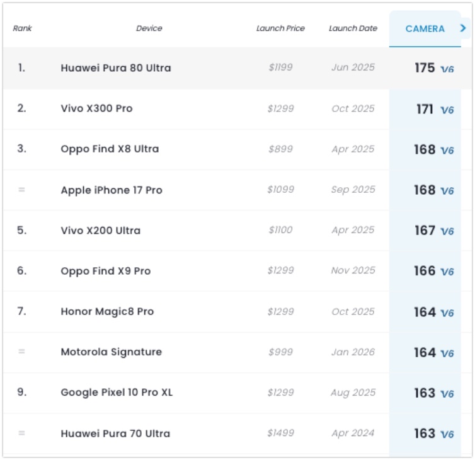475x460 pixels.
Task: Click the V6 badge on Google Pixel 10 Pro XL row
Action: (x=447, y=393)
